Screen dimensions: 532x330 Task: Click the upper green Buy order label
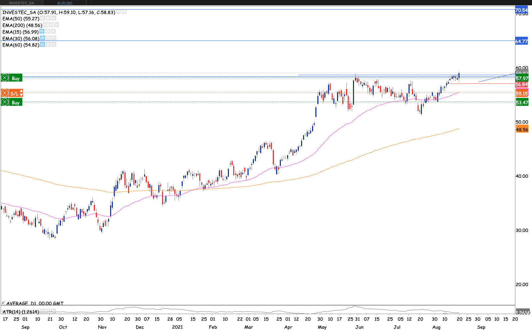click(x=16, y=78)
